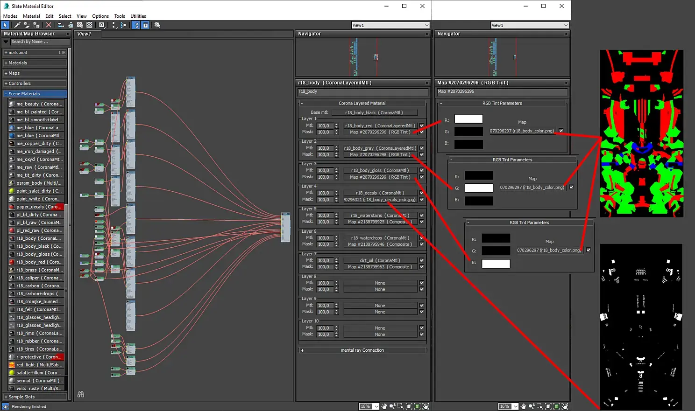Click the Base mtl r18_body_black button
Screen dimensions: 695x411
click(374, 112)
